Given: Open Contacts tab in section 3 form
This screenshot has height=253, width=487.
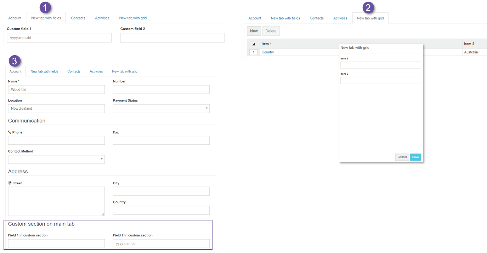Looking at the screenshot, I should [74, 71].
